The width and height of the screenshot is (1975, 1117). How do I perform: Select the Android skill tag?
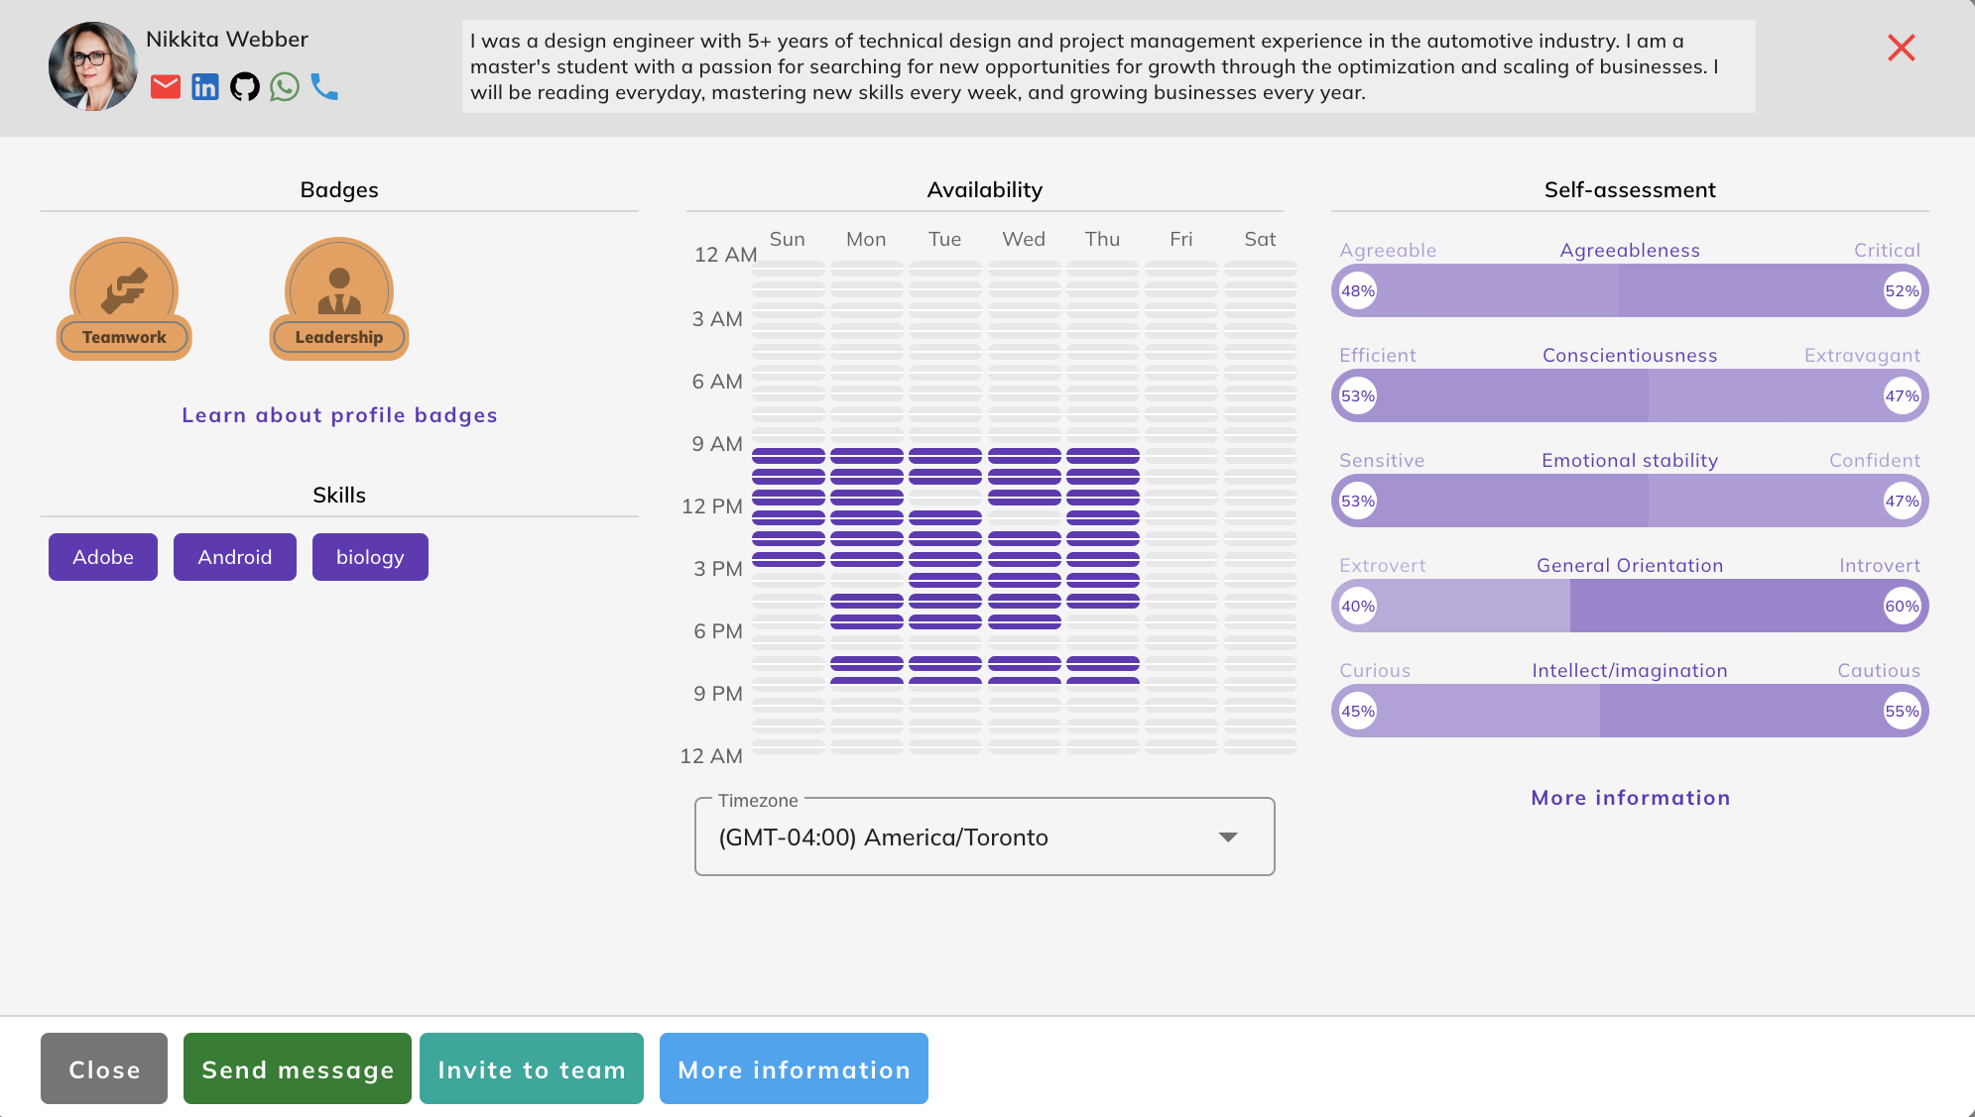point(235,557)
